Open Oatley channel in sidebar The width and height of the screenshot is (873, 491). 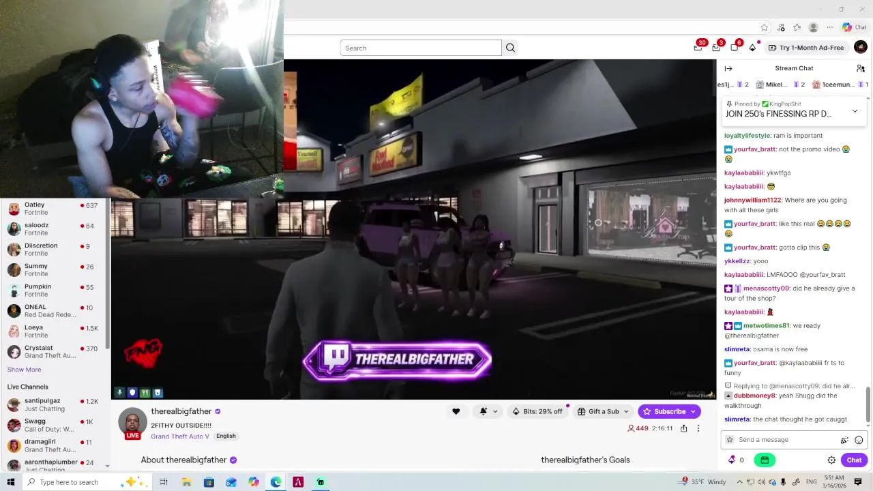coord(55,209)
